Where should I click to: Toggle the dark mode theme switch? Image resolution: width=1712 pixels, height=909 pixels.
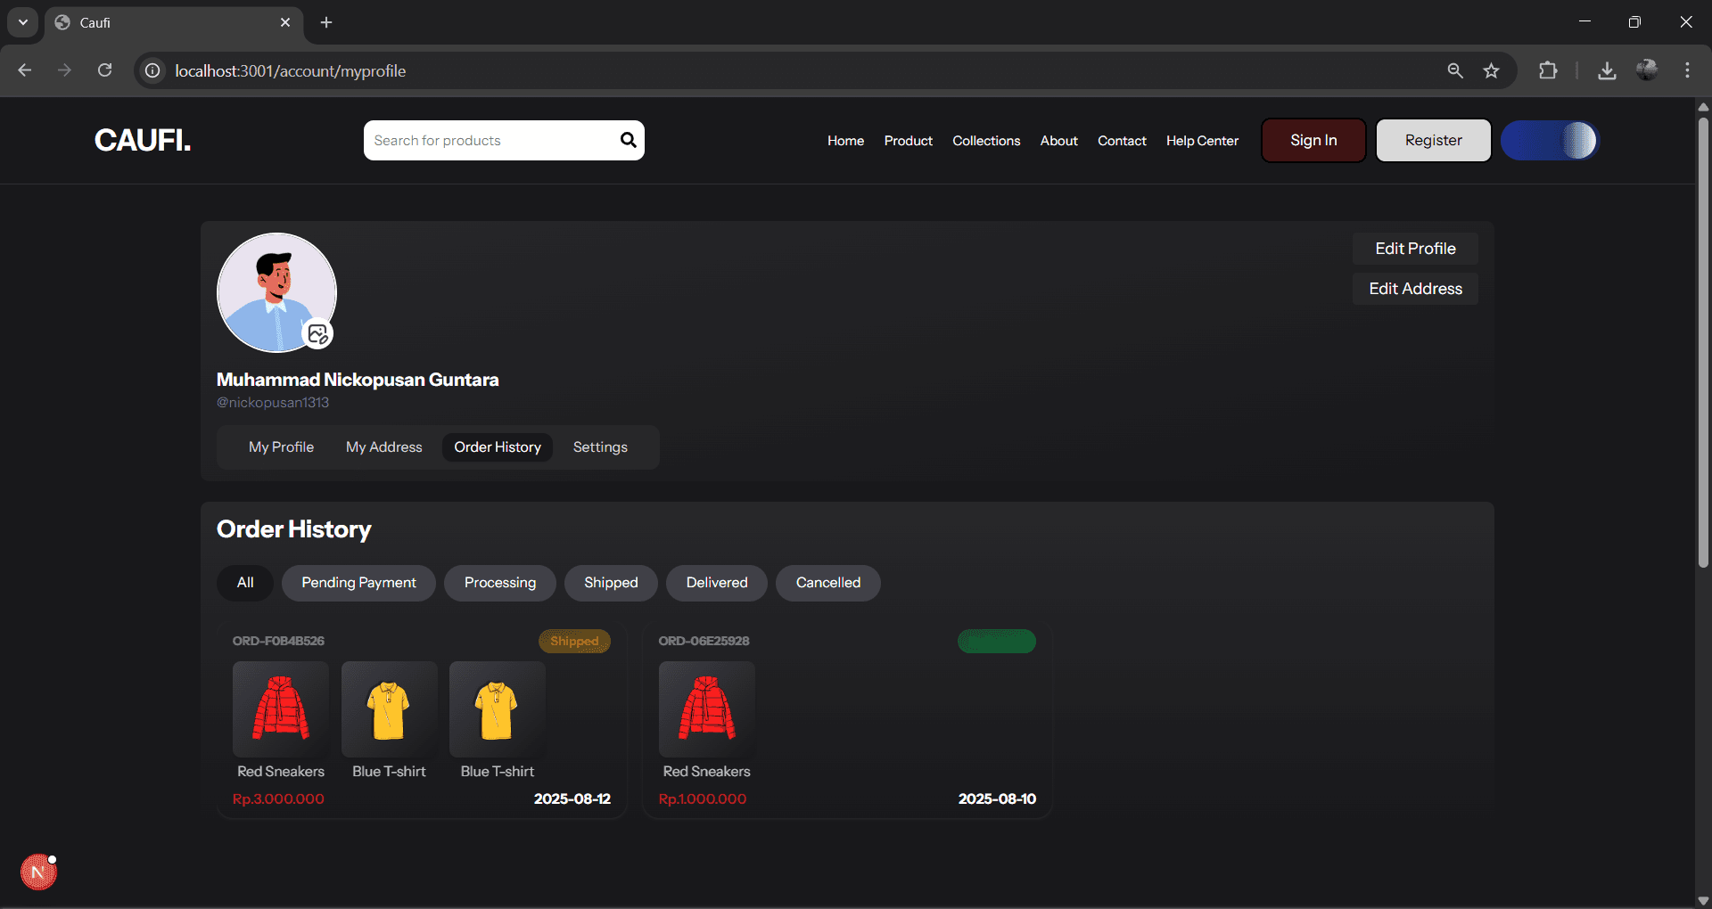click(x=1550, y=141)
